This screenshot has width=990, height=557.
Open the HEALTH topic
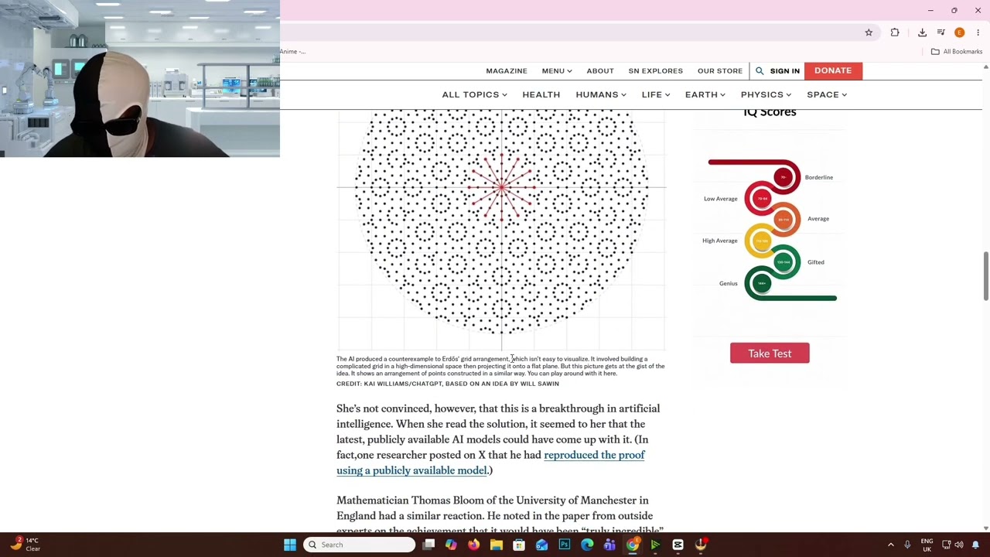(x=541, y=94)
